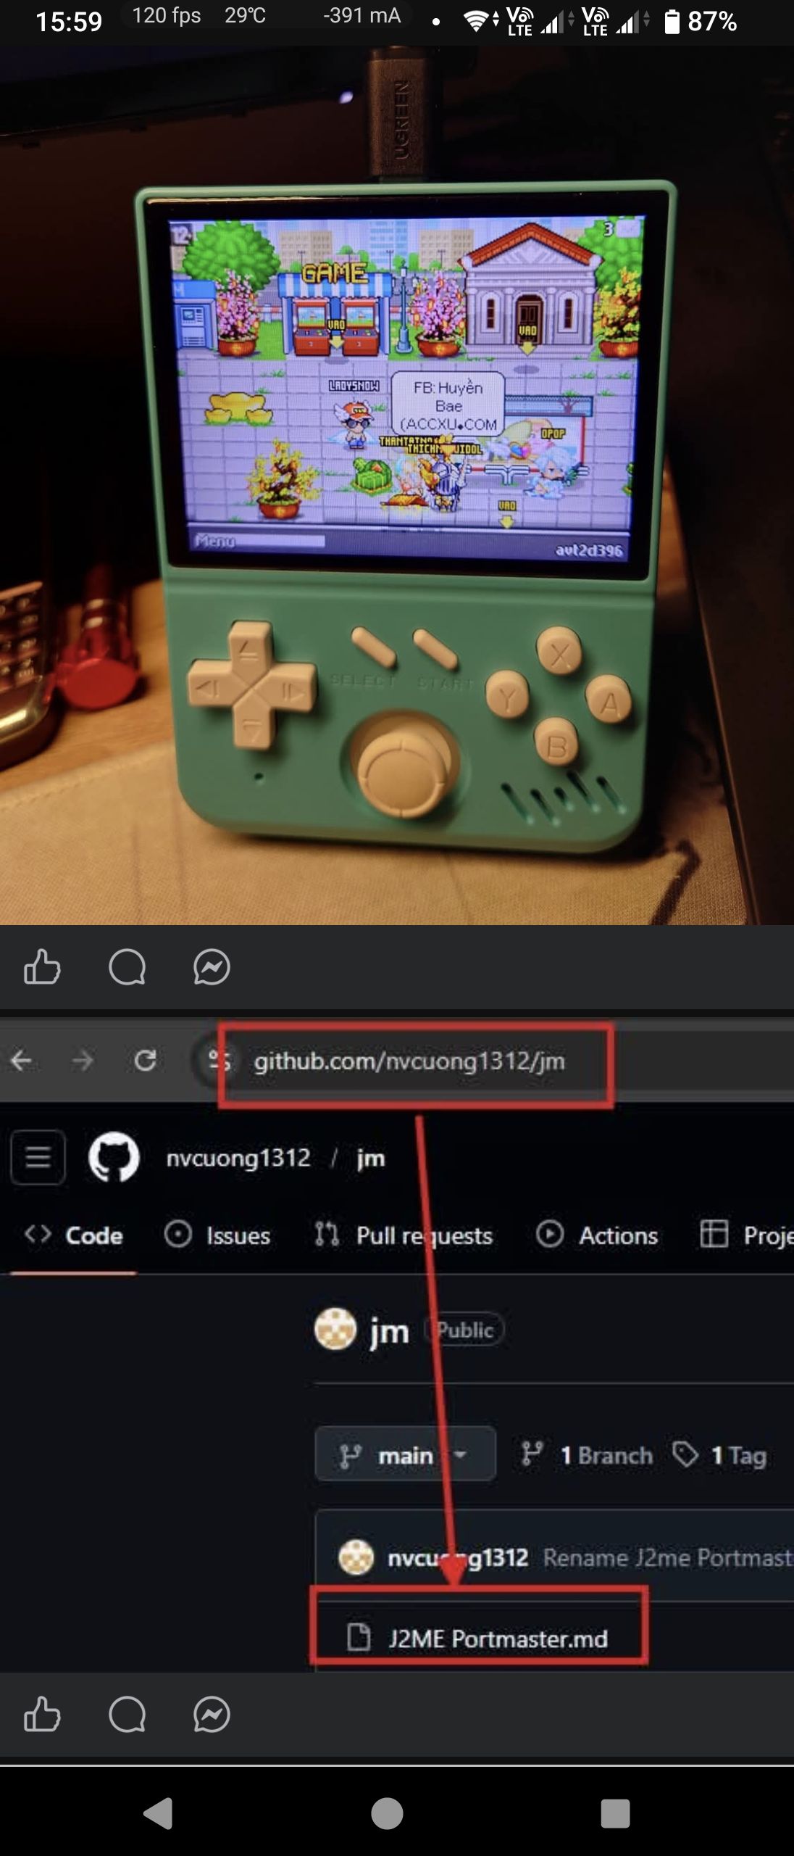This screenshot has height=1856, width=794.
Task: Tap the Android recent apps square
Action: [x=615, y=1814]
